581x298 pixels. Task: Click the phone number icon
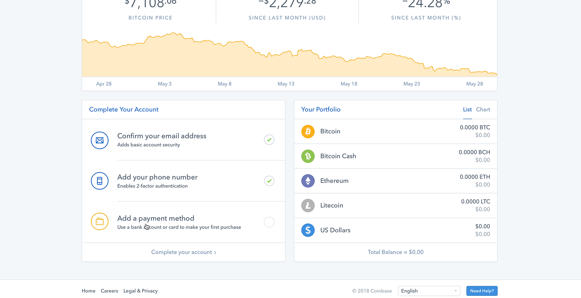point(99,181)
